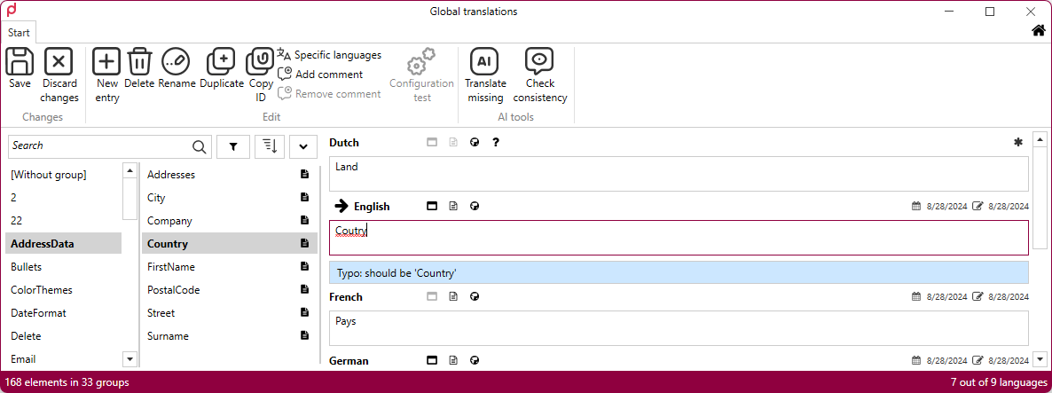Select the Delete group in list
The width and height of the screenshot is (1052, 393).
click(64, 336)
